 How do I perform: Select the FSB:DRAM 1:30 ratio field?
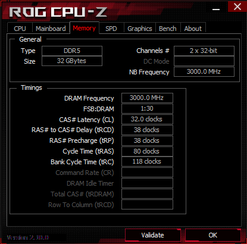(147, 108)
